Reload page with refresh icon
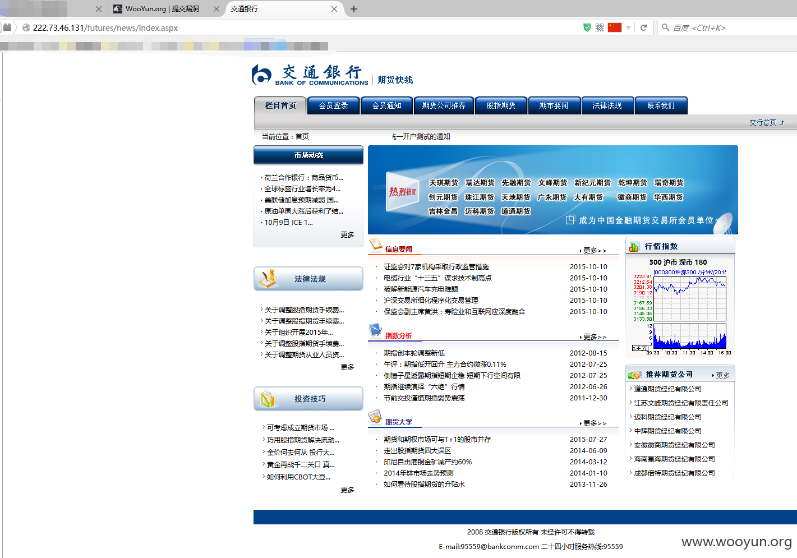This screenshot has width=797, height=558. coord(644,27)
